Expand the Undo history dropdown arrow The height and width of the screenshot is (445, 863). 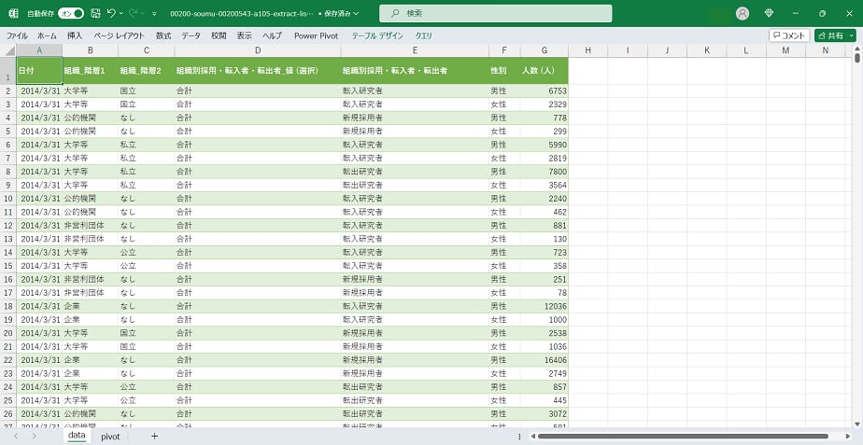click(121, 13)
